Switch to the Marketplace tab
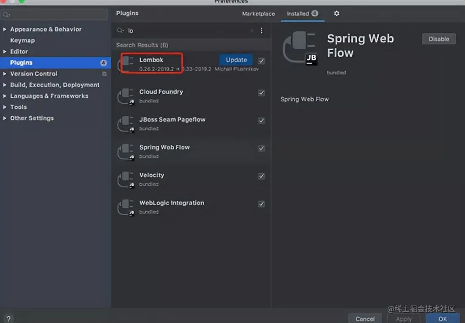 click(258, 14)
